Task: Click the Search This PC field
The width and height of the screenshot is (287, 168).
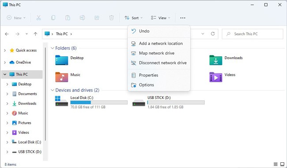Action: pos(253,34)
